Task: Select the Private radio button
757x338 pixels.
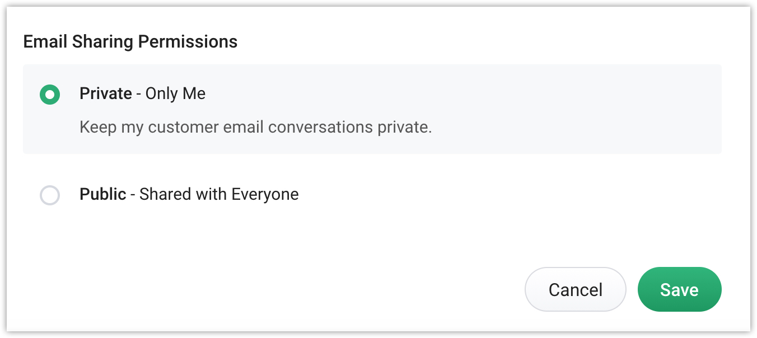Action: pyautogui.click(x=50, y=95)
